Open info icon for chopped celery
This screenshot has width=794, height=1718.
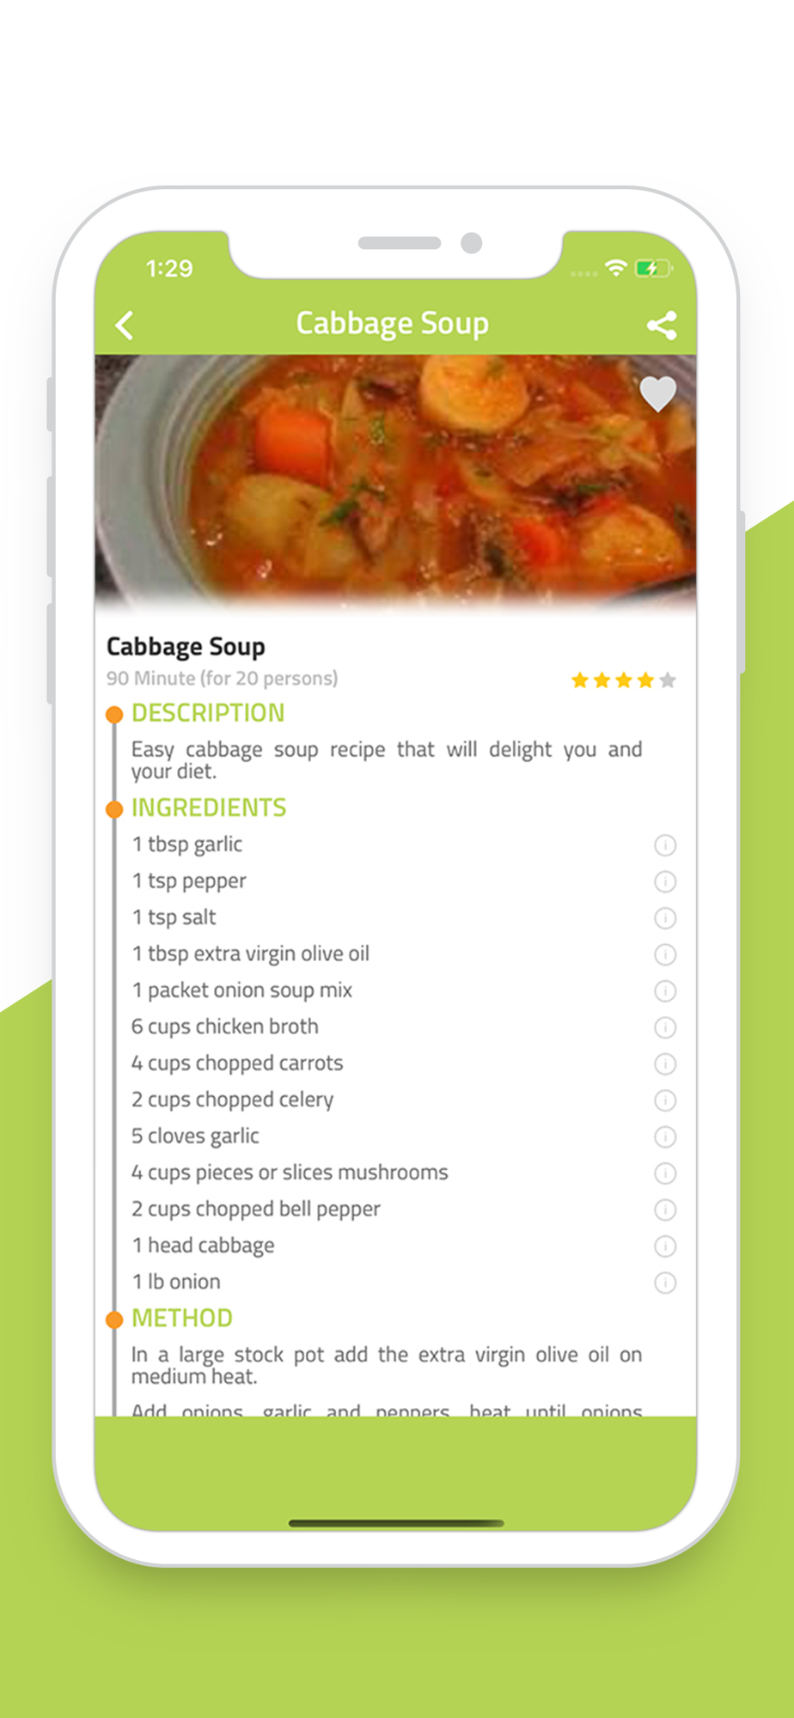[665, 1100]
